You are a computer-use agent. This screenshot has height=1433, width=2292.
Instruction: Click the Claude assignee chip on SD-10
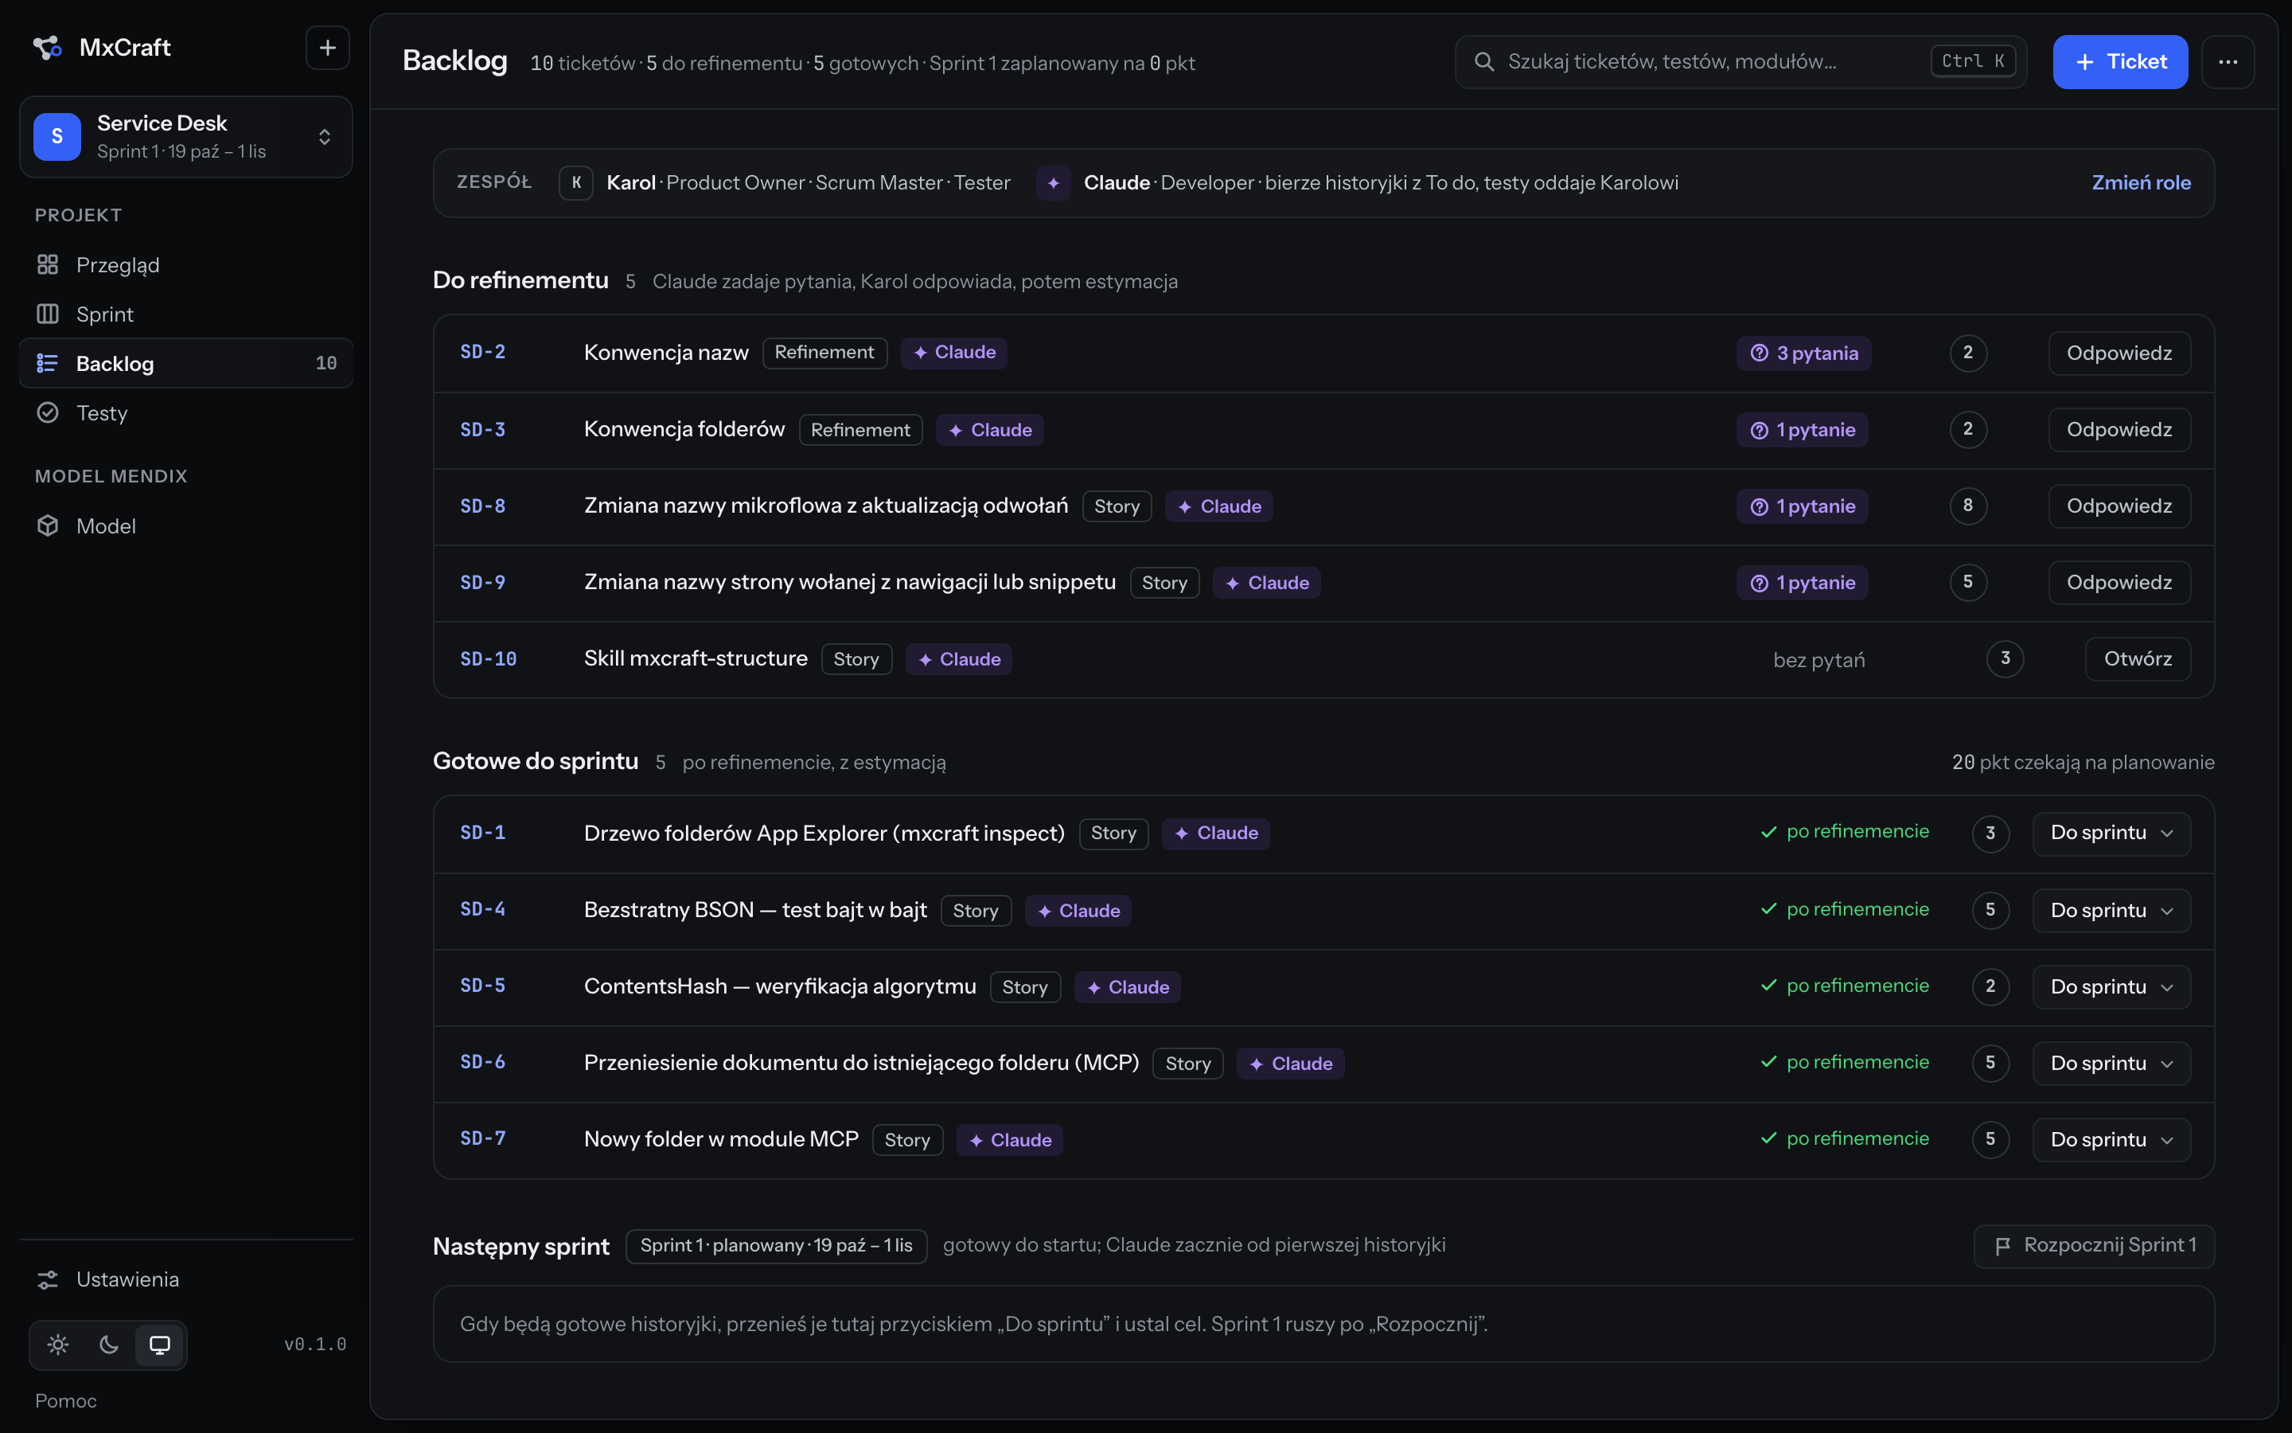pos(958,658)
